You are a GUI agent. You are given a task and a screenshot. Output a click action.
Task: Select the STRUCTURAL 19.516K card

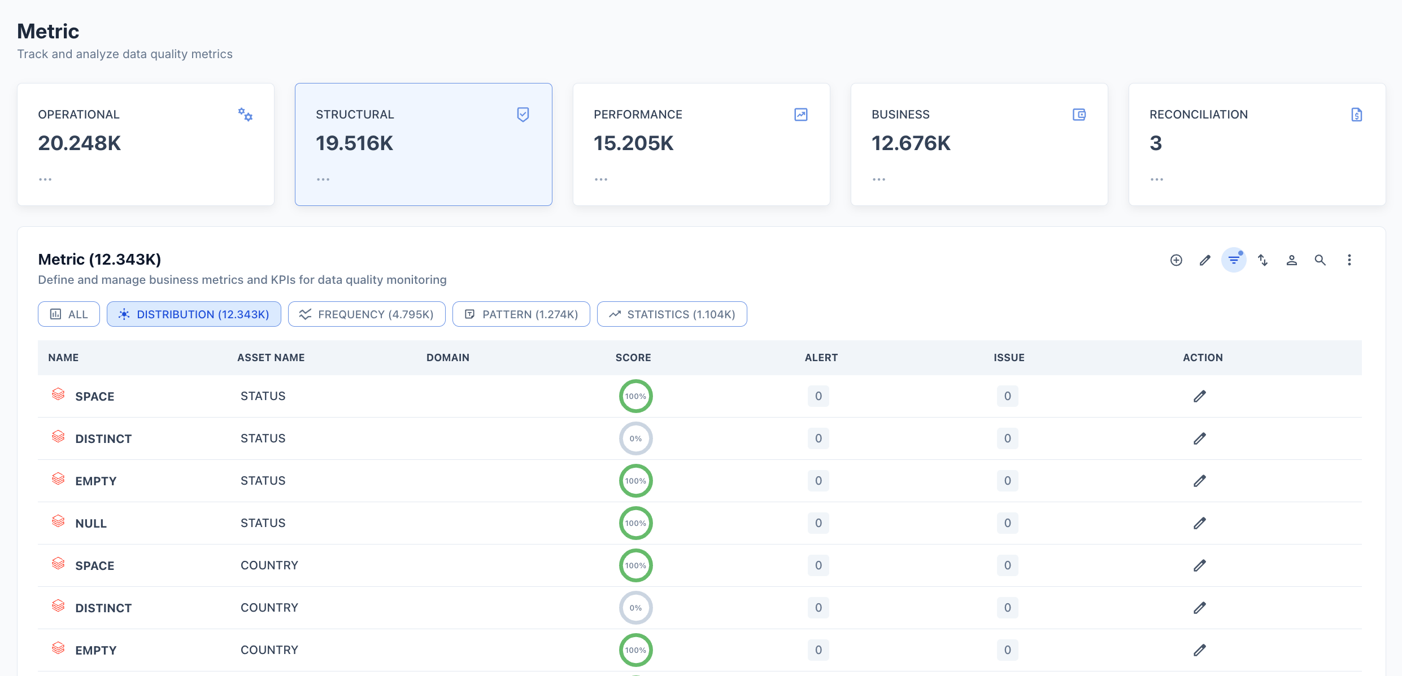pyautogui.click(x=424, y=144)
